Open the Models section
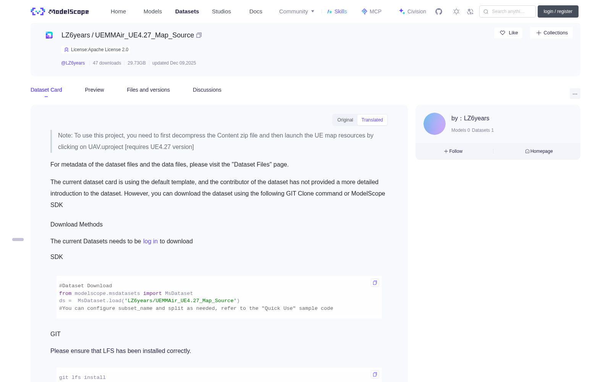Screen dimensions: 611x382 (x=153, y=11)
